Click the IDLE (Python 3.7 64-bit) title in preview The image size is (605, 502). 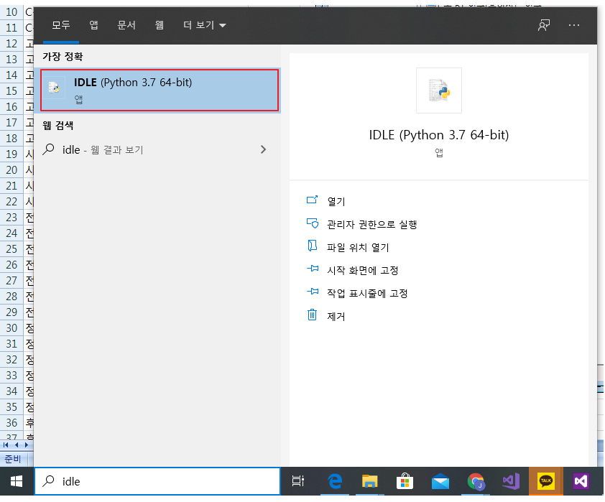(x=439, y=135)
